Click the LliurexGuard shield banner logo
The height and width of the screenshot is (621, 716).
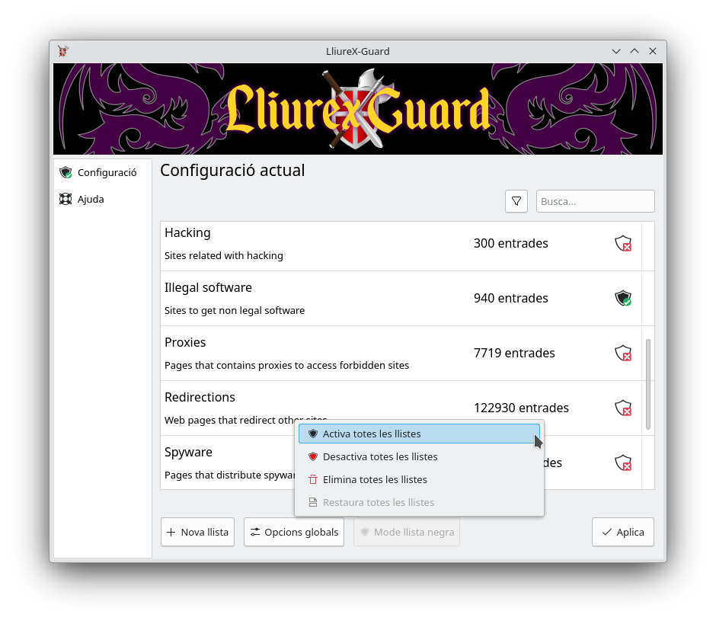click(x=358, y=109)
